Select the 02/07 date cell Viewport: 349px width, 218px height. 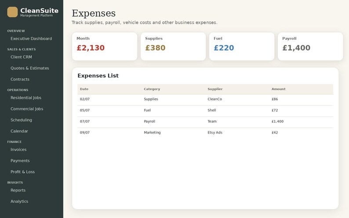click(84, 99)
